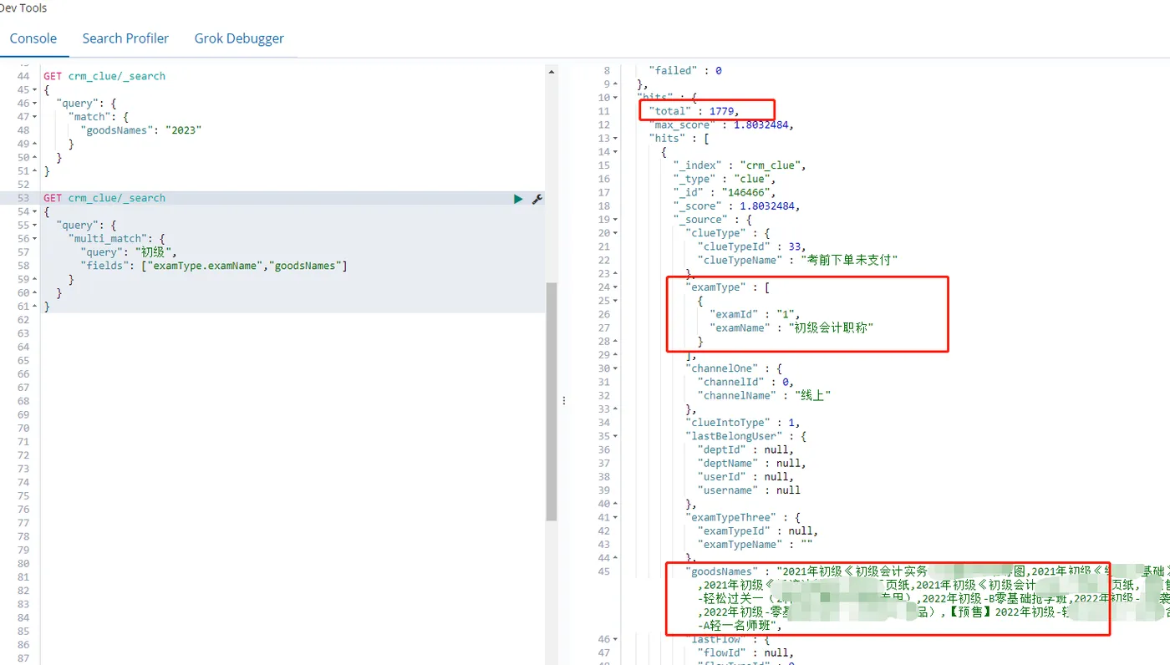This screenshot has width=1170, height=665.
Task: Fold "lastFlow" at response line 46
Action: click(616, 639)
